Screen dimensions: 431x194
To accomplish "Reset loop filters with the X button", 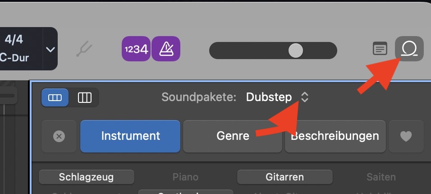I will coord(59,136).
